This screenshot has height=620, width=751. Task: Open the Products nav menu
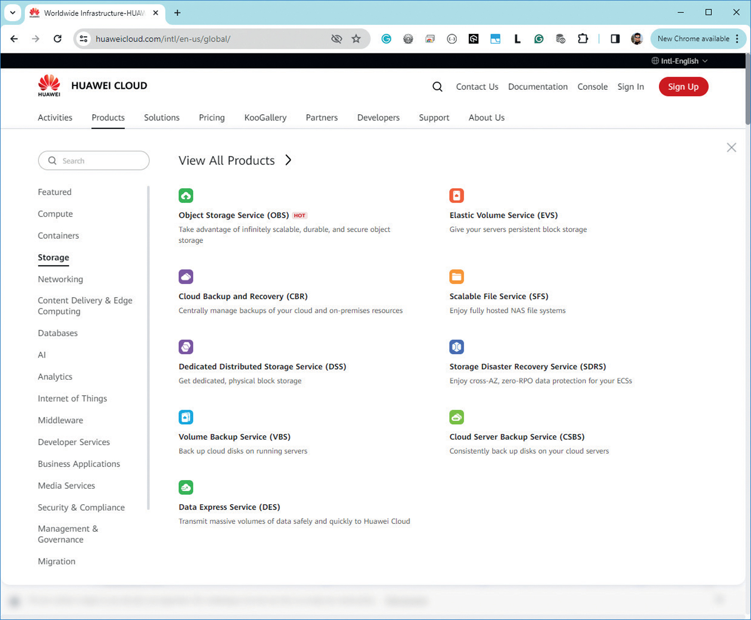[108, 118]
